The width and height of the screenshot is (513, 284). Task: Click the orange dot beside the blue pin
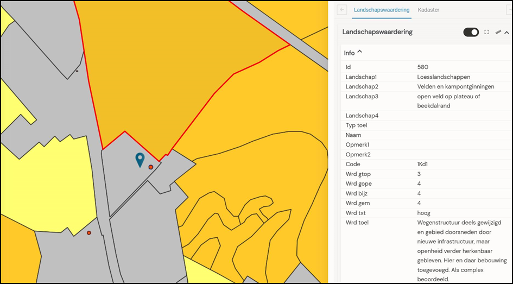point(151,167)
